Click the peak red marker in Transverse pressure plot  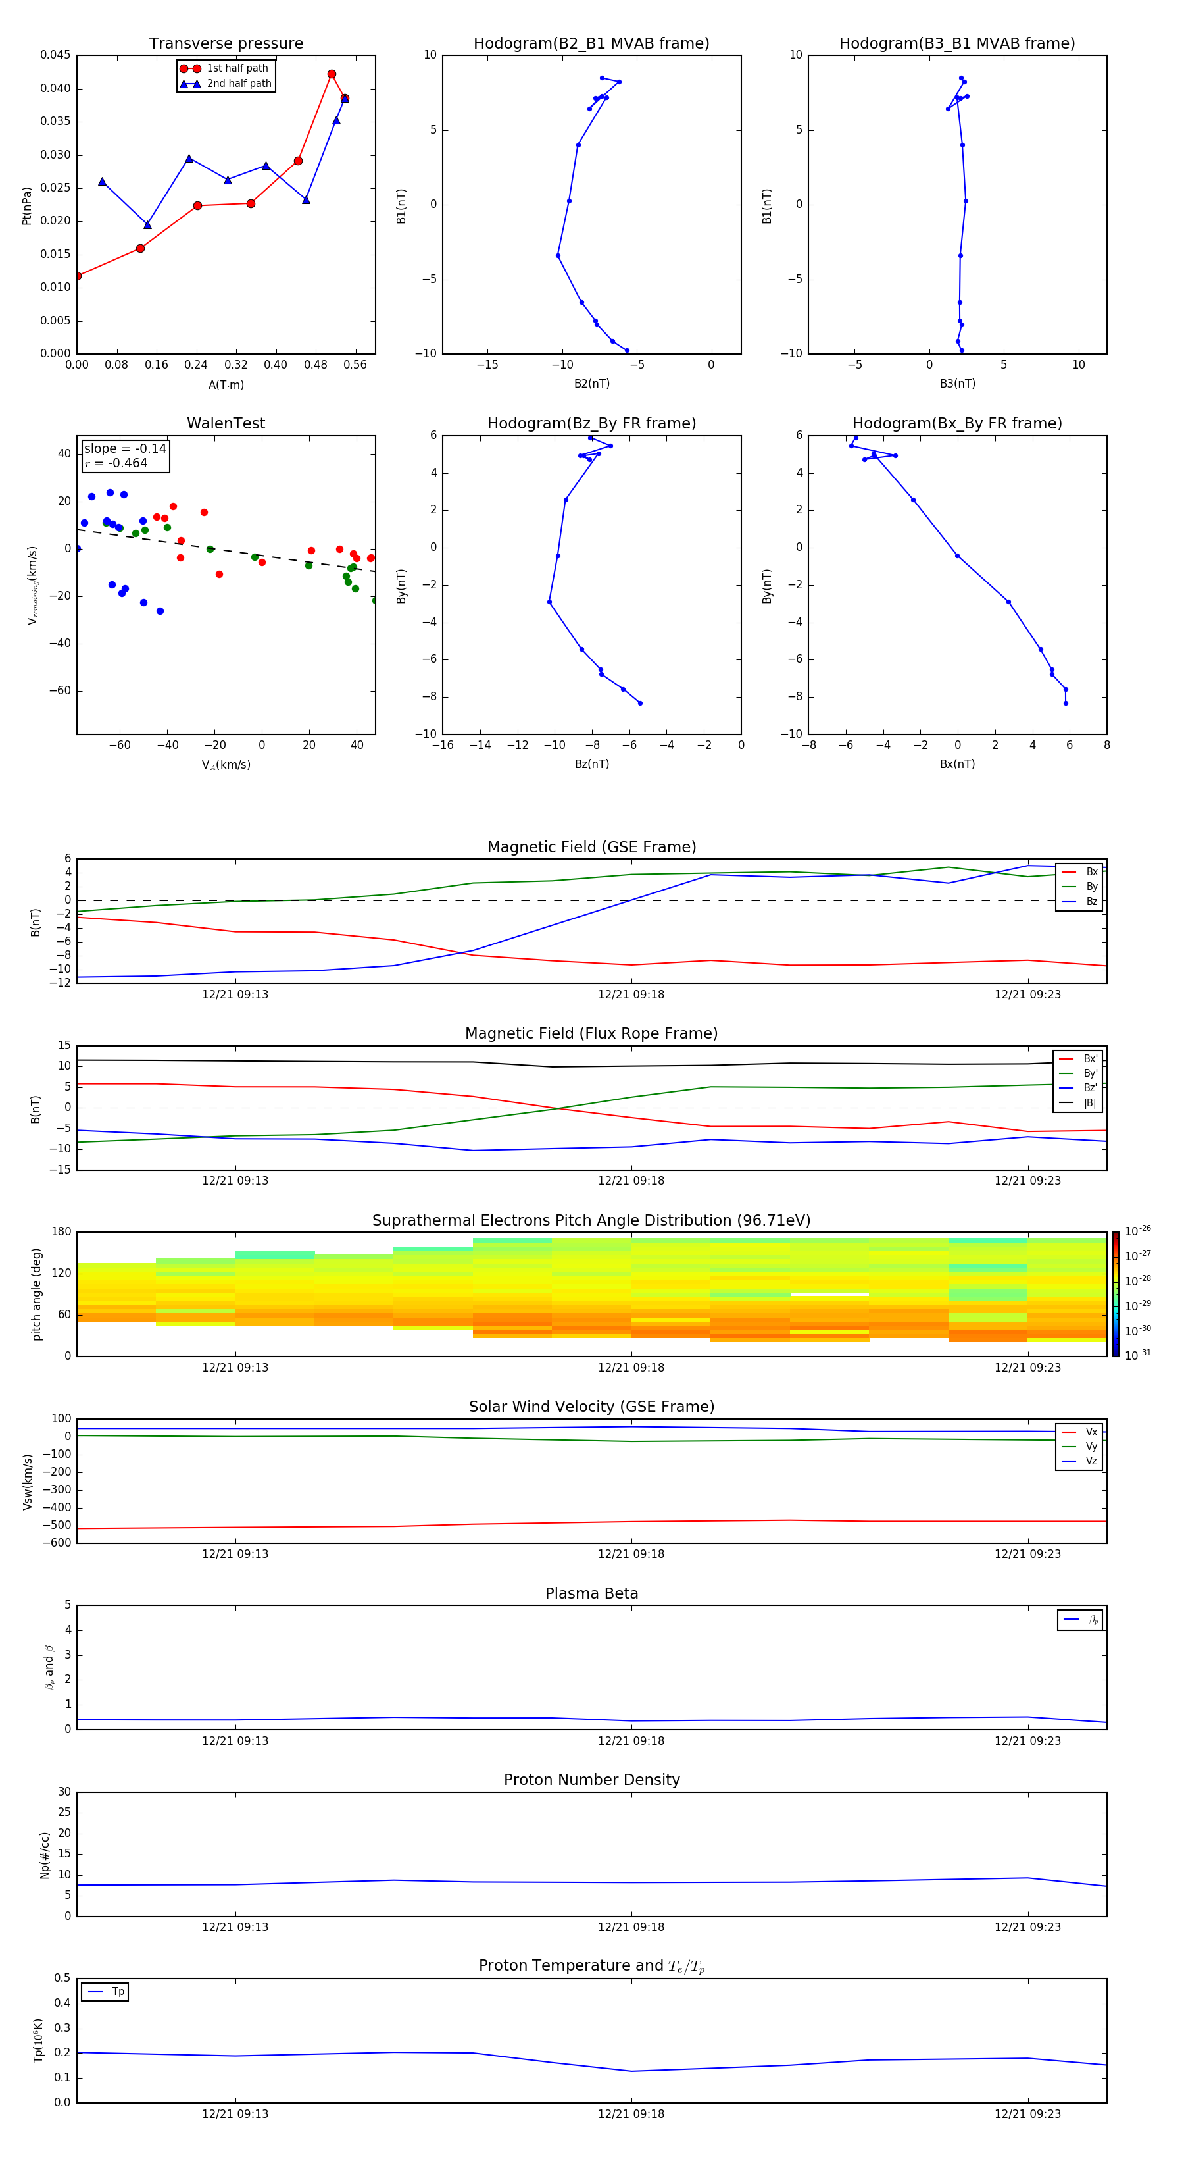(x=331, y=74)
